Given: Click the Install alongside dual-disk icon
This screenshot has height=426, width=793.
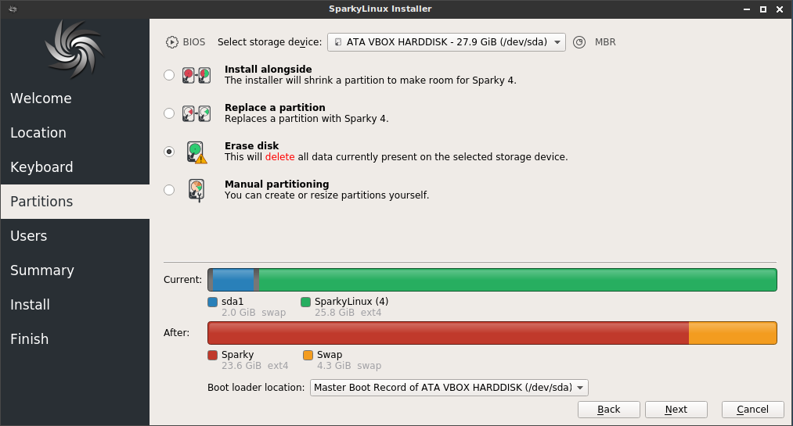Looking at the screenshot, I should pos(196,75).
